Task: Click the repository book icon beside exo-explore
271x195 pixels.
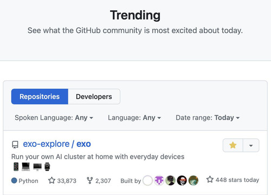Action: tap(15, 145)
